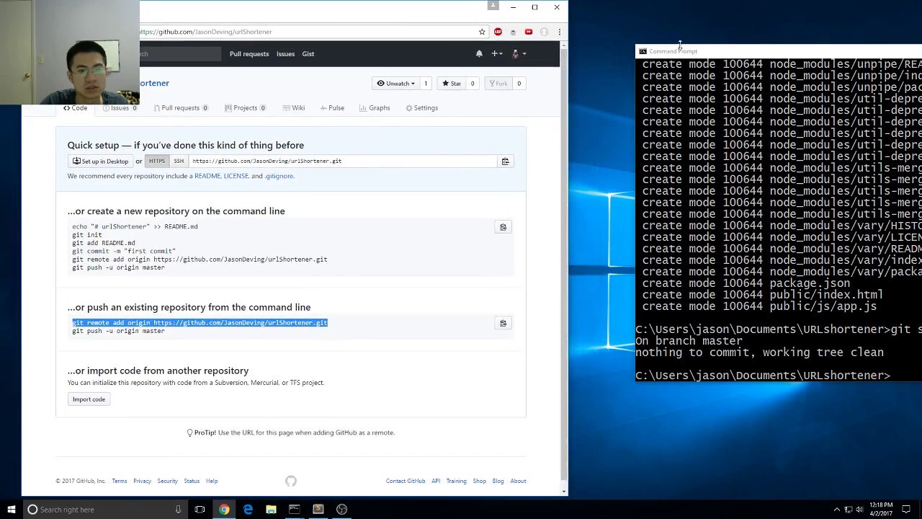Click the GitHub octocat footer logo
The width and height of the screenshot is (922, 519).
(291, 481)
